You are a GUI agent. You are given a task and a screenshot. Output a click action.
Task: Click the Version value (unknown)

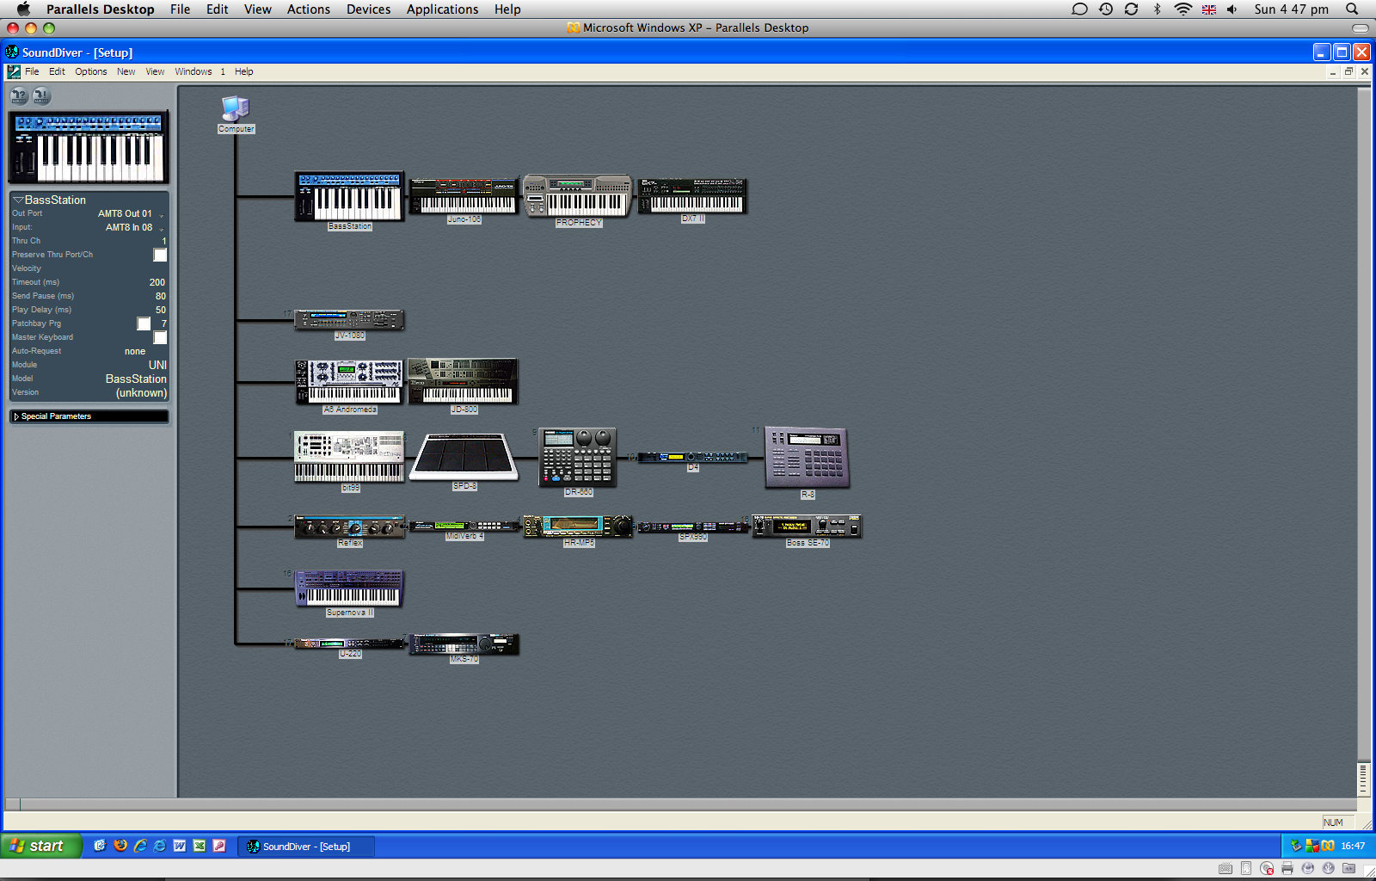click(x=142, y=392)
